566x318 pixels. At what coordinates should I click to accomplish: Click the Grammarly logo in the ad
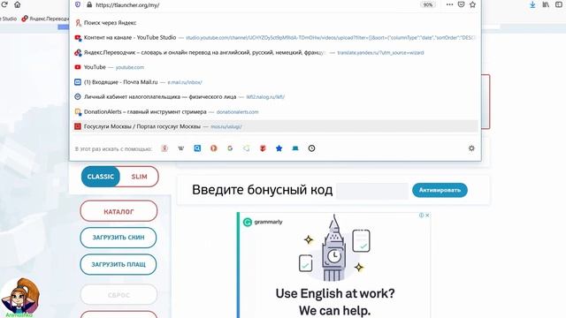pyautogui.click(x=263, y=222)
